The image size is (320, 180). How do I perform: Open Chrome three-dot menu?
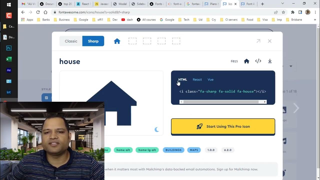[315, 12]
